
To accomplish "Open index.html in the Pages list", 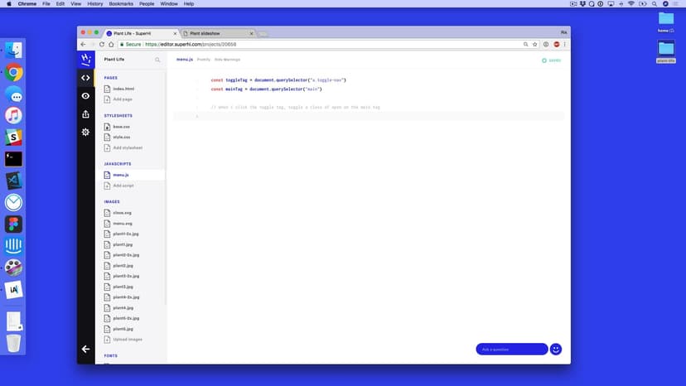I will coord(123,88).
